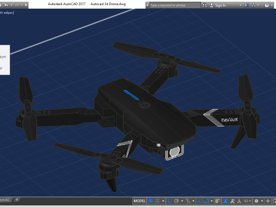The image size is (276, 207).
Task: Click the Sign In button
Action: tap(218, 5)
